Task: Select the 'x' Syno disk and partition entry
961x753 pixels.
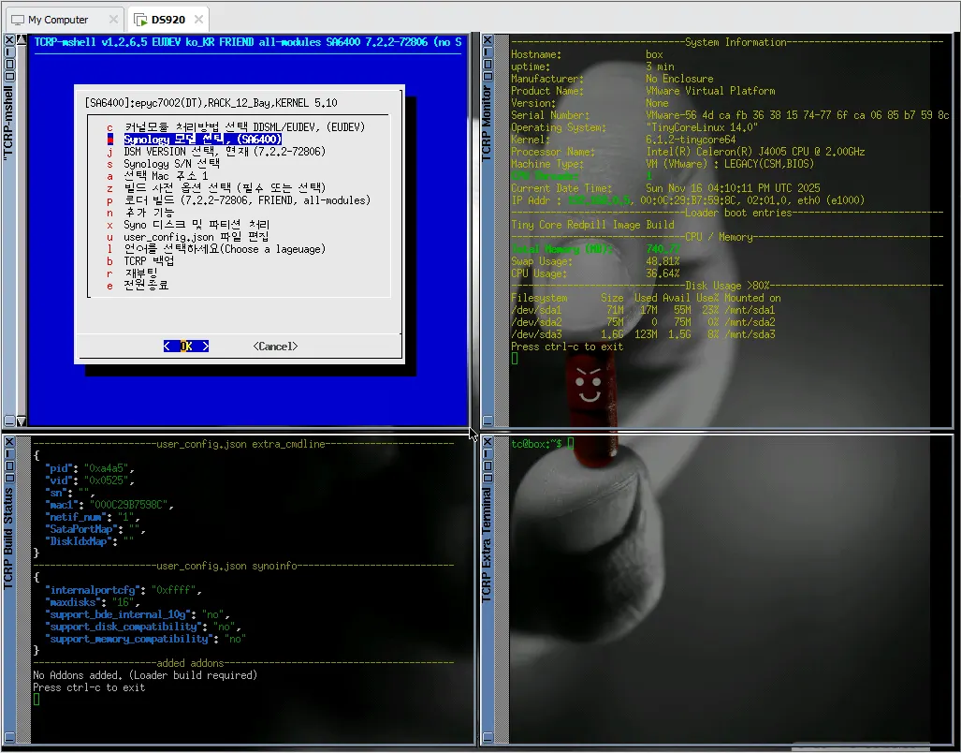Action: coord(188,225)
